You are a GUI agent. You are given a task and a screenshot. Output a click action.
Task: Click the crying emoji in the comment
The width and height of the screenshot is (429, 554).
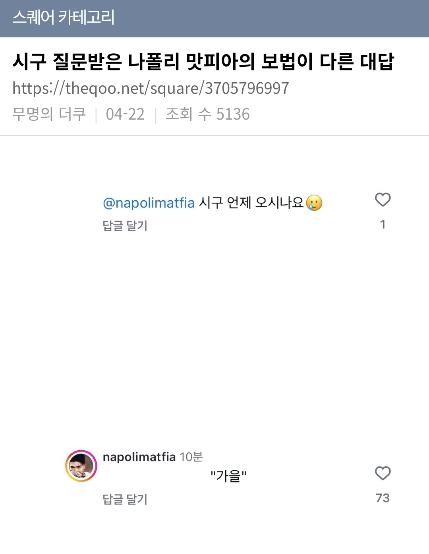(x=314, y=203)
